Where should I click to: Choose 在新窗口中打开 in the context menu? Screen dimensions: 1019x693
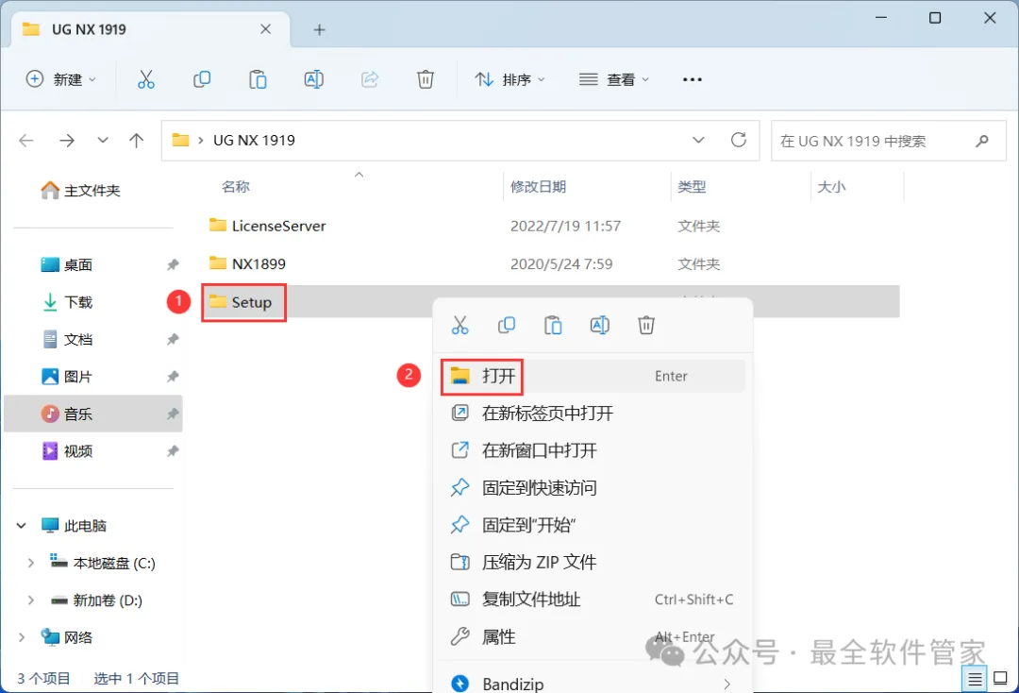tap(593, 450)
